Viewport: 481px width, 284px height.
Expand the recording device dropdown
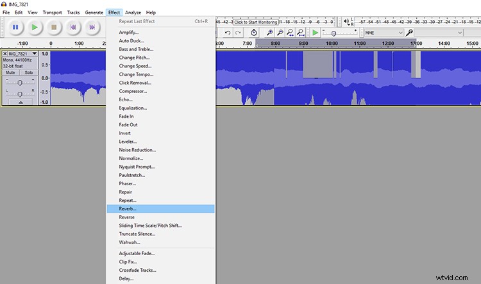(460, 32)
